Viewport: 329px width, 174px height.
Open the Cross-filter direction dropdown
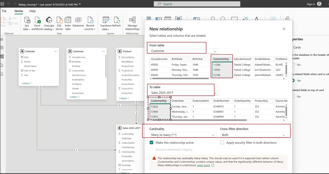(x=254, y=135)
